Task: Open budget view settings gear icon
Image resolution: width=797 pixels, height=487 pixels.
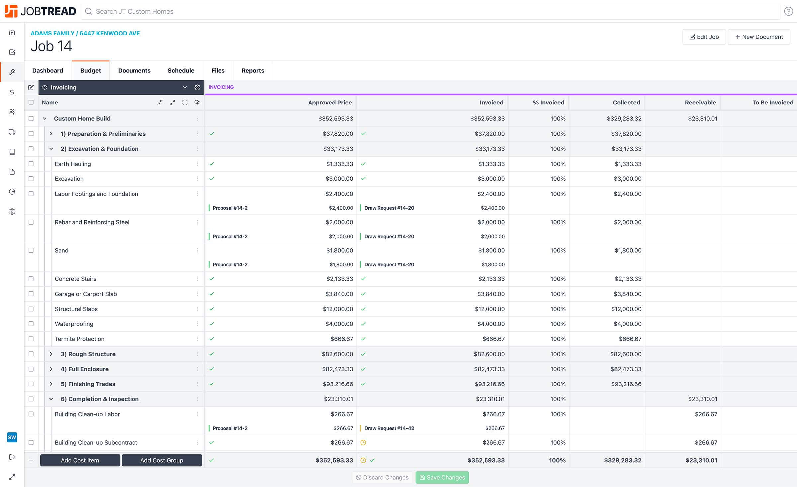Action: click(197, 87)
